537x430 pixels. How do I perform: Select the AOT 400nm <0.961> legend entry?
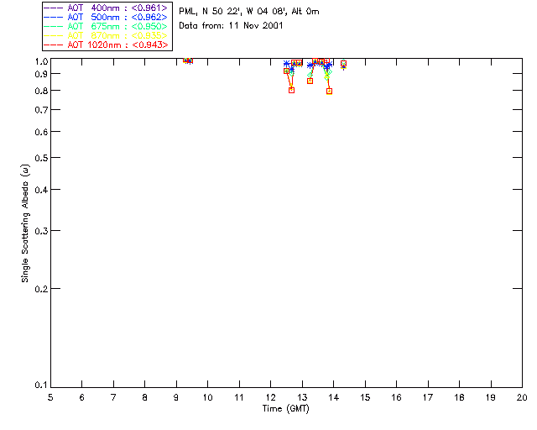pos(107,8)
